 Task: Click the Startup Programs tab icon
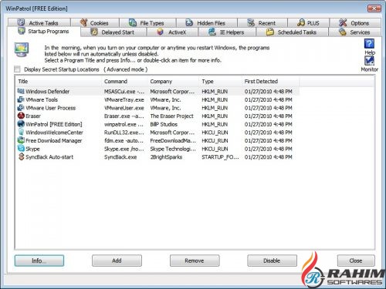pyautogui.click(x=21, y=31)
